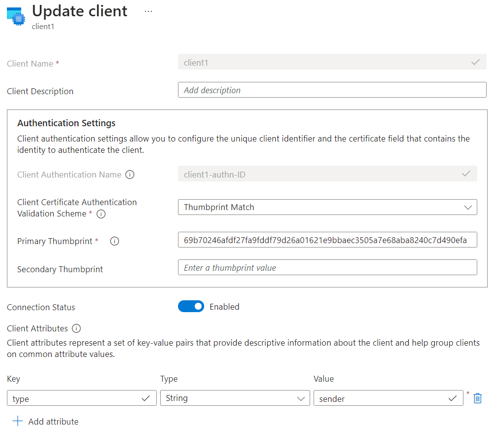This screenshot has width=496, height=428.
Task: Click info icon beside Client Authentication Name
Action: click(130, 175)
